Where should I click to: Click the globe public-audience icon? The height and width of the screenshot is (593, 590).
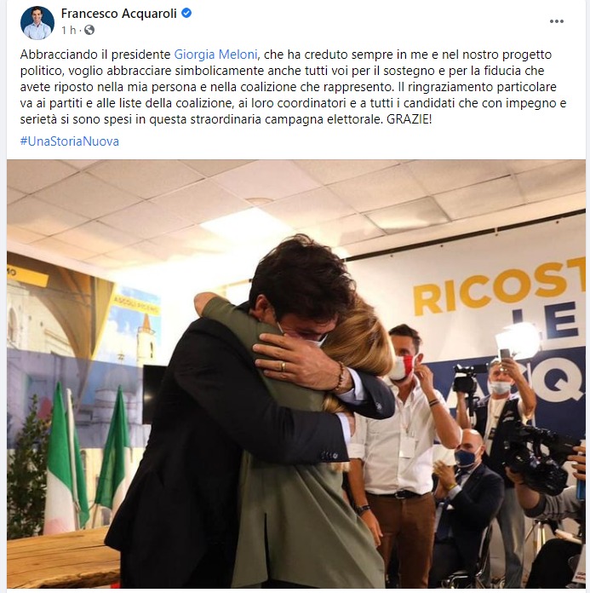(x=89, y=30)
